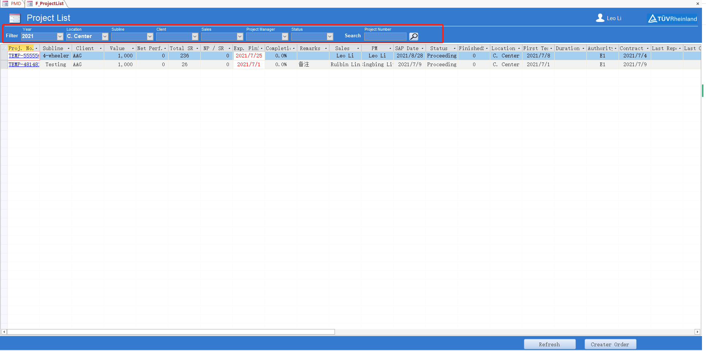Click First Test date 2021/7/8
Viewport: 706px width, 351px height.
[x=538, y=56]
